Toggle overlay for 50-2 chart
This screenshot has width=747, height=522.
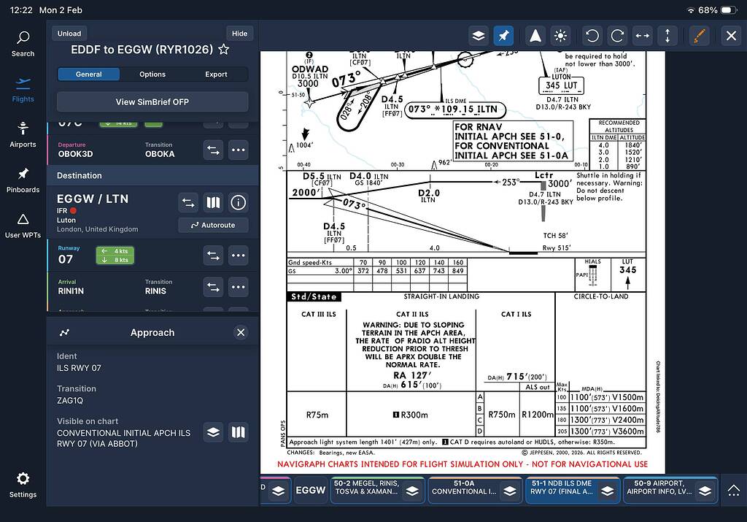(x=413, y=491)
